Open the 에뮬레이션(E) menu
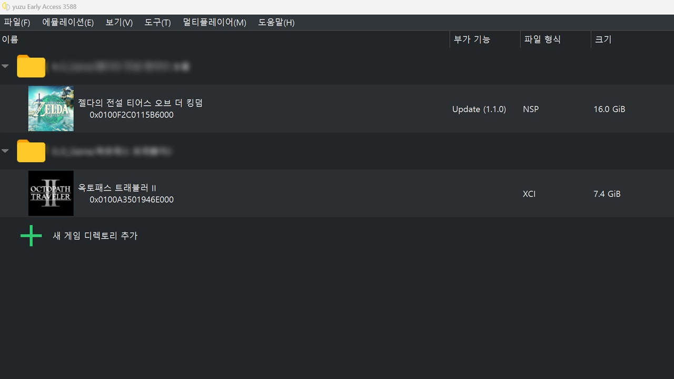Viewport: 674px width, 379px height. pos(68,23)
